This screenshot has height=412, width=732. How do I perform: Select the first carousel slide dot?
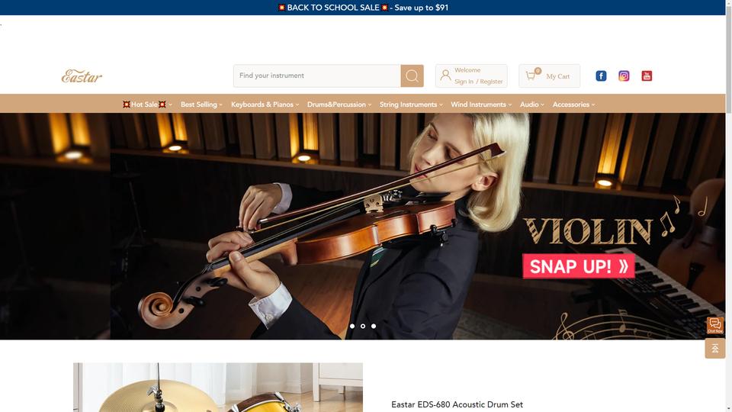tap(352, 326)
